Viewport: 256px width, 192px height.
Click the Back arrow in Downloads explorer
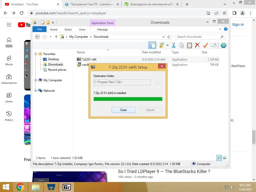point(37,37)
